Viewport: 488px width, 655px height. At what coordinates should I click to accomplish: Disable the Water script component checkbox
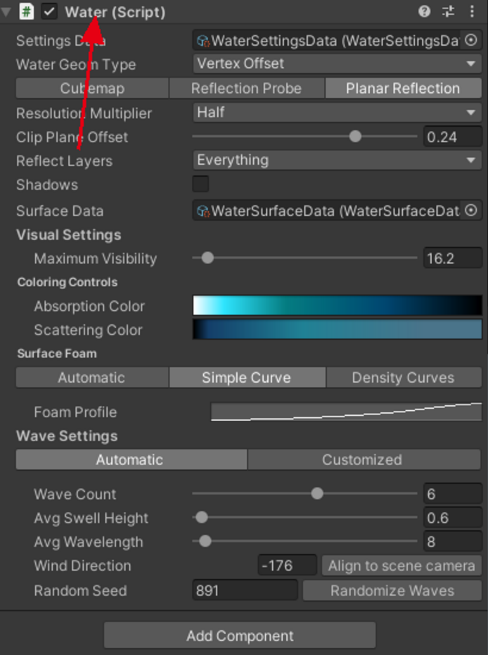coord(50,12)
